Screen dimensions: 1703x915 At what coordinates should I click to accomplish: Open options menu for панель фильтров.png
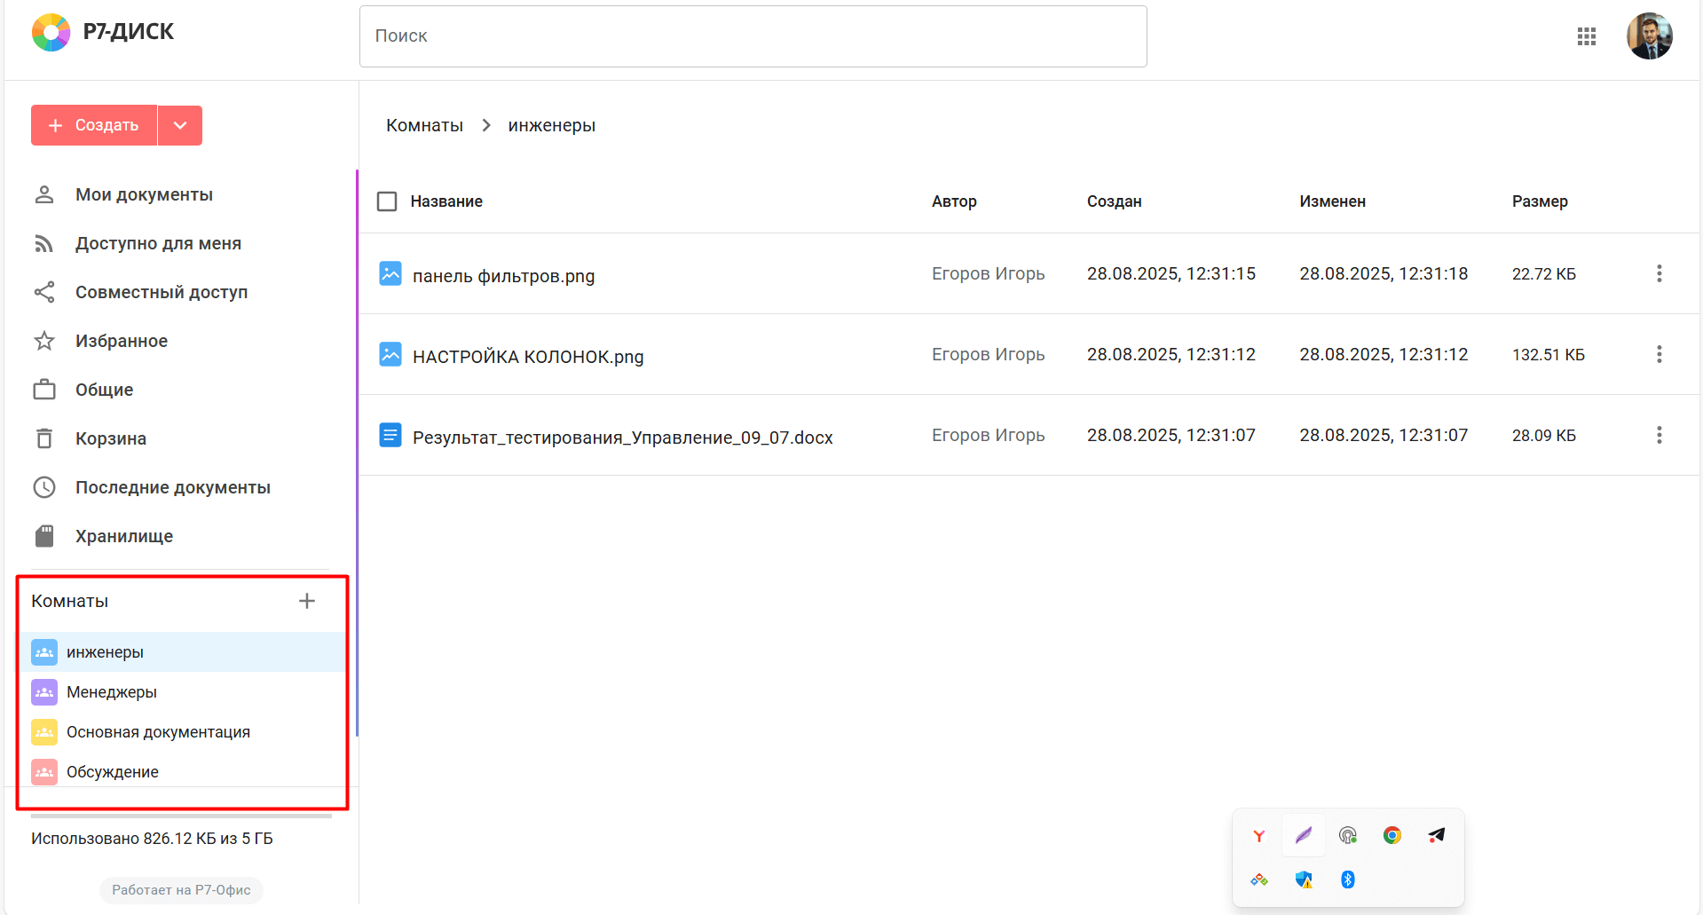(x=1659, y=273)
